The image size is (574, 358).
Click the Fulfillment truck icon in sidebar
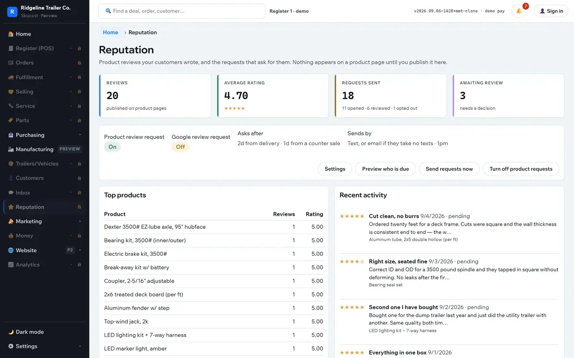click(x=11, y=77)
